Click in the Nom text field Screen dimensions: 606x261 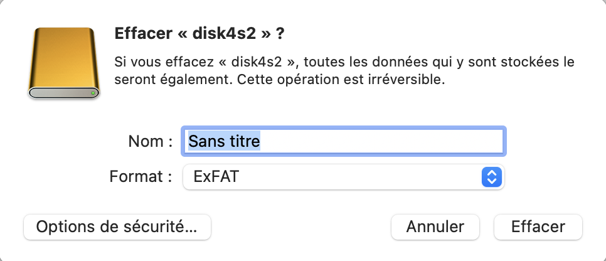(x=343, y=141)
